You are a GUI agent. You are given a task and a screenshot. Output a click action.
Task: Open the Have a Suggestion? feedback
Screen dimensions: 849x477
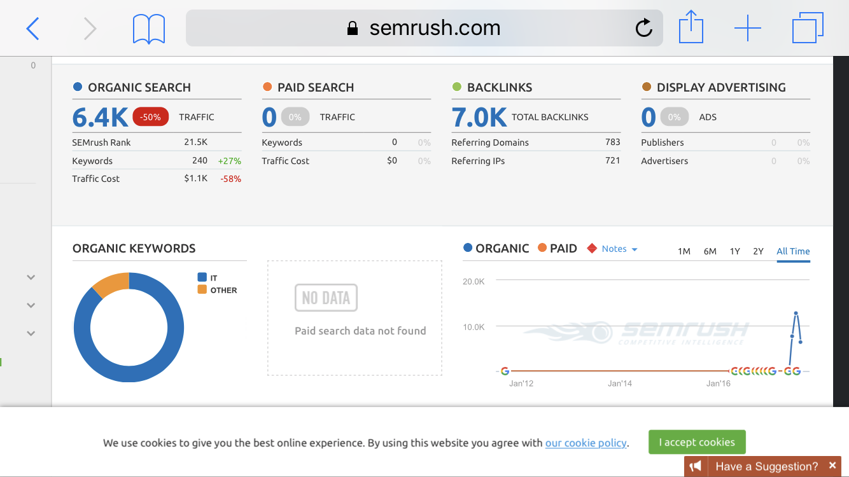tap(767, 467)
